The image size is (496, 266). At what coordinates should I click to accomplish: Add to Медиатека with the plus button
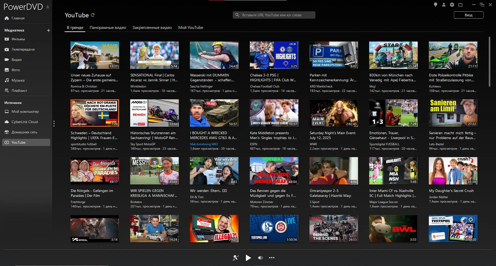[48, 30]
